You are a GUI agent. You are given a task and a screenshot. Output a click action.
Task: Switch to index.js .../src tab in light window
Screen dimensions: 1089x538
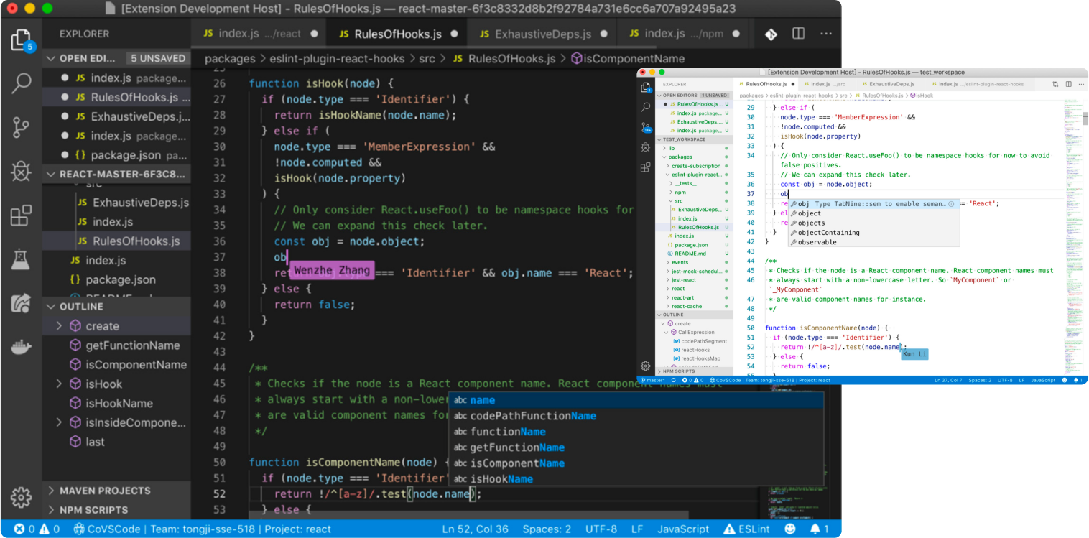click(828, 84)
